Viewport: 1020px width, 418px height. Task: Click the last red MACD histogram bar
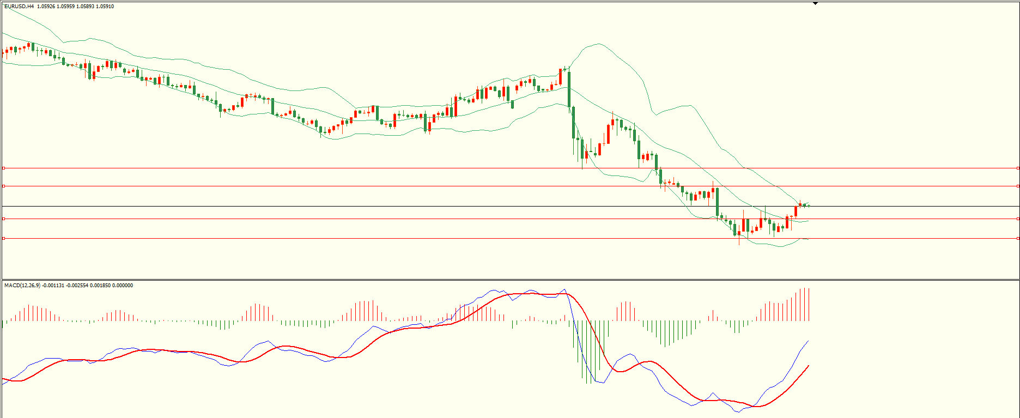click(809, 305)
